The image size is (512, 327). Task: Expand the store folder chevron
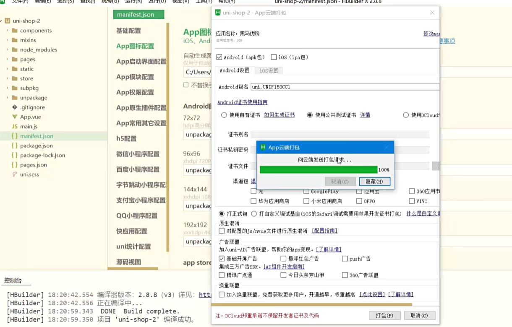[7, 79]
